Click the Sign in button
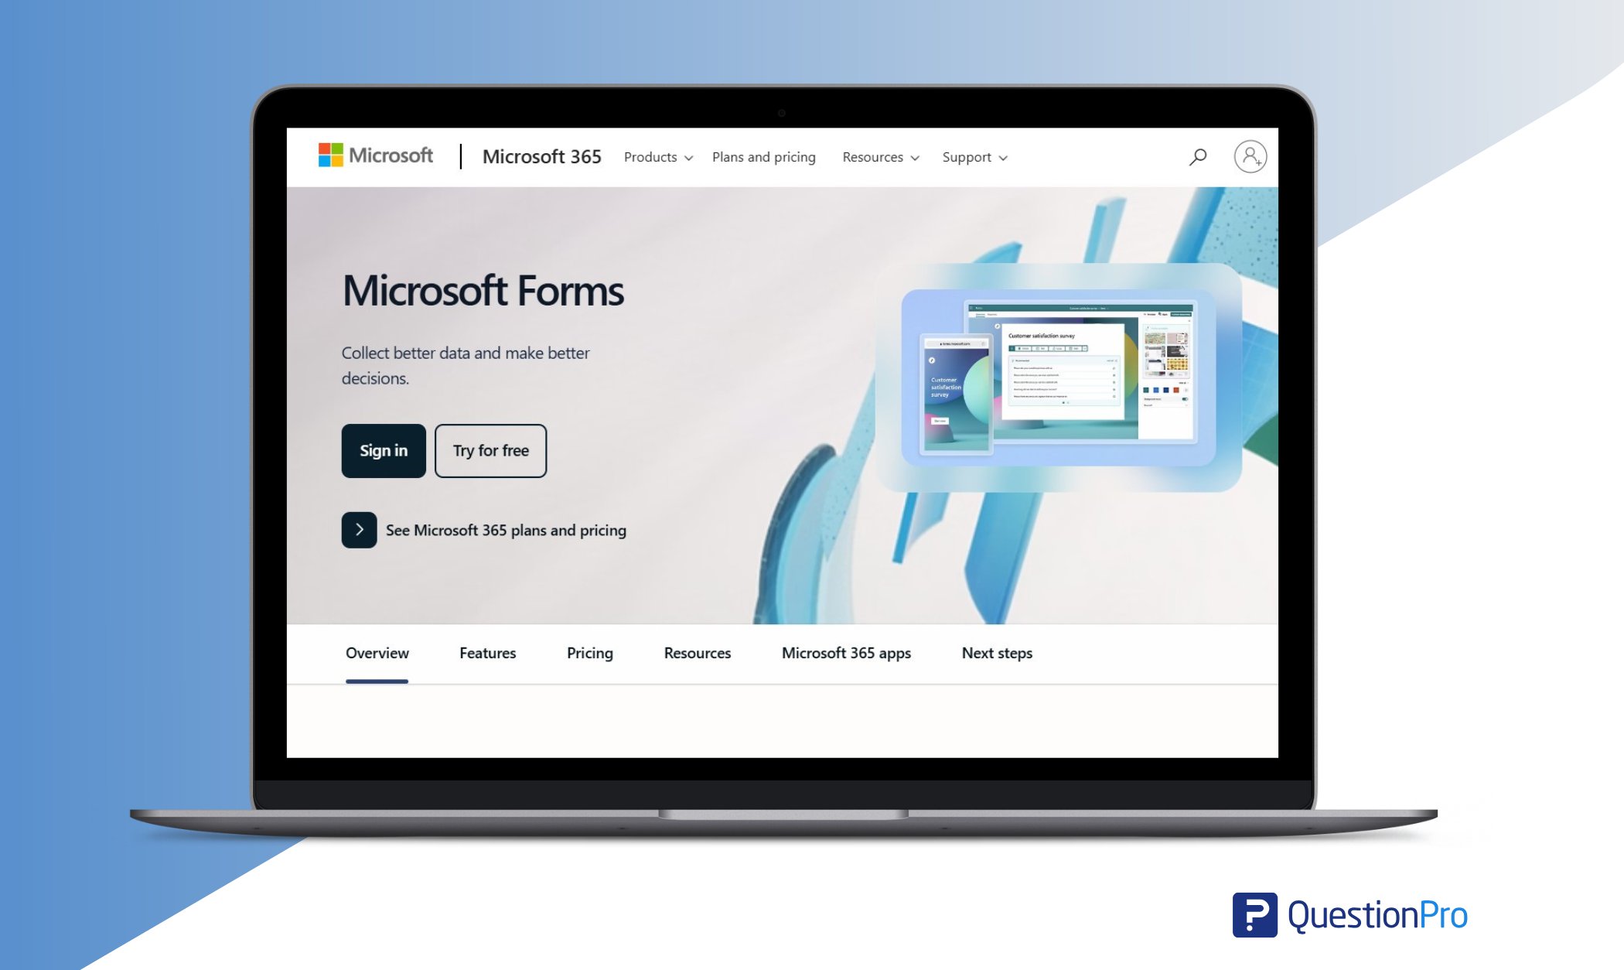 point(384,449)
